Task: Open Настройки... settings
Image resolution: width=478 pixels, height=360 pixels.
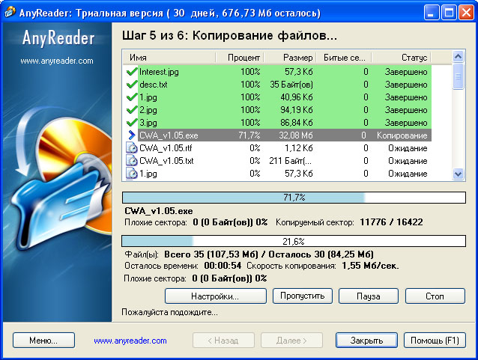Action: 215,296
